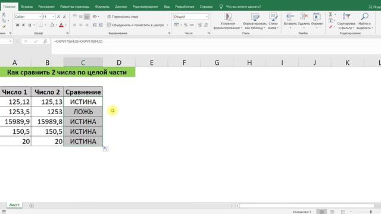Select the ЛОЖЬ cell
The image size is (381, 214).
(83, 112)
